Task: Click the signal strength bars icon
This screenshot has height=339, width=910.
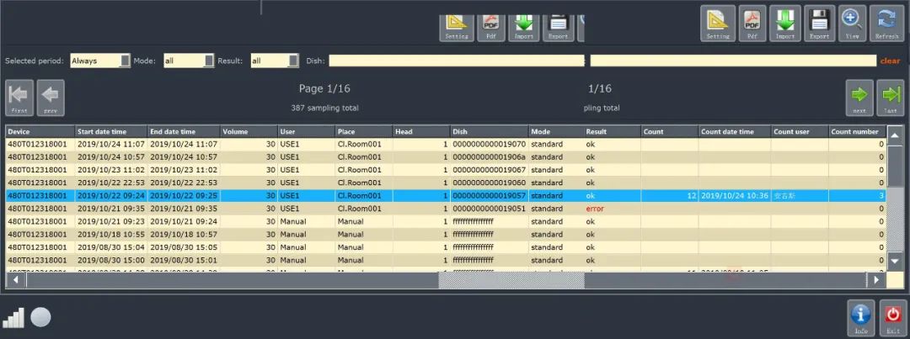Action: (14, 318)
